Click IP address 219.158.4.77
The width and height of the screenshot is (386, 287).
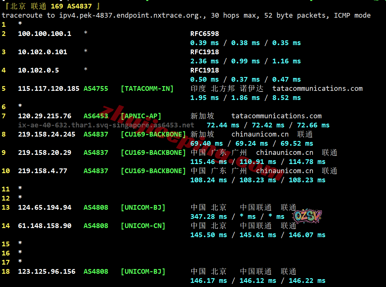click(x=42, y=171)
